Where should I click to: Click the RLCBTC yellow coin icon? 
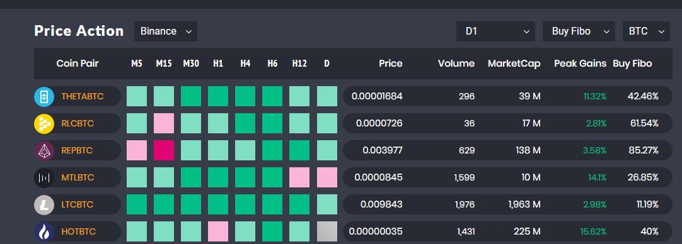click(44, 123)
